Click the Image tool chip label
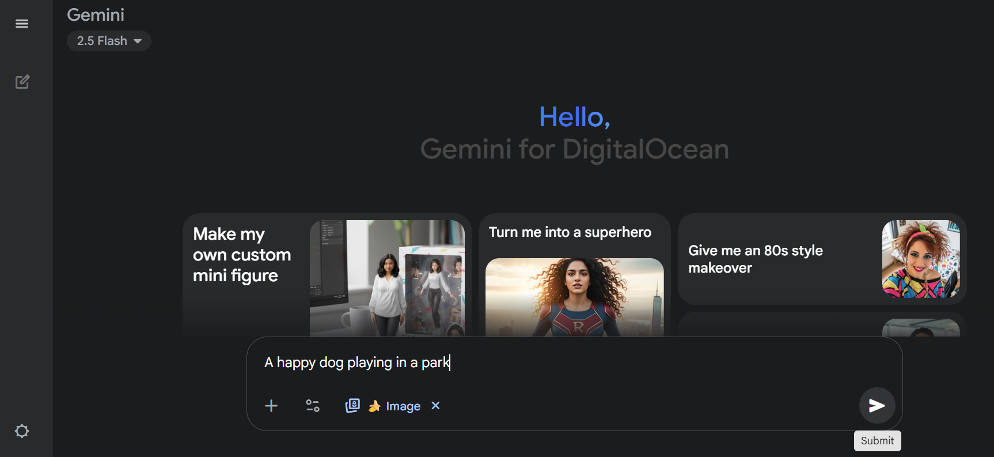This screenshot has height=457, width=994. pyautogui.click(x=403, y=406)
